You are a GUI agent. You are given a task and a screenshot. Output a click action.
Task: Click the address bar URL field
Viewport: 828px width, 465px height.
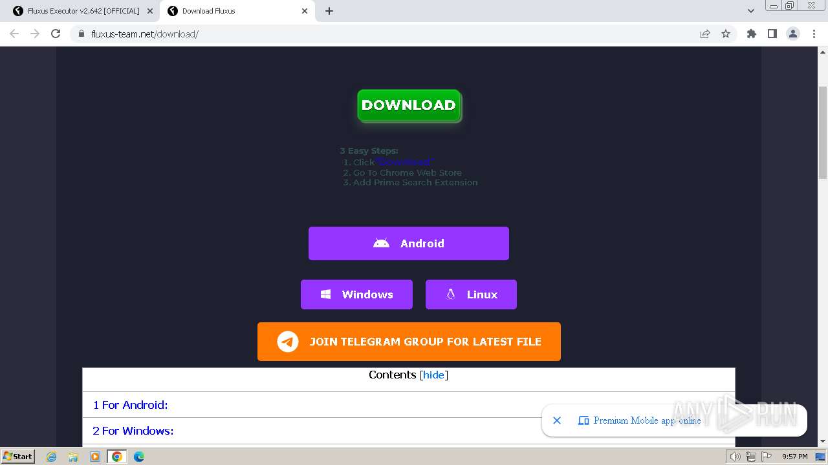click(x=388, y=34)
